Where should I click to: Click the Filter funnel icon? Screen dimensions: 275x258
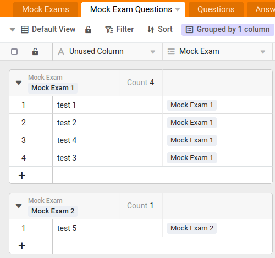click(109, 30)
